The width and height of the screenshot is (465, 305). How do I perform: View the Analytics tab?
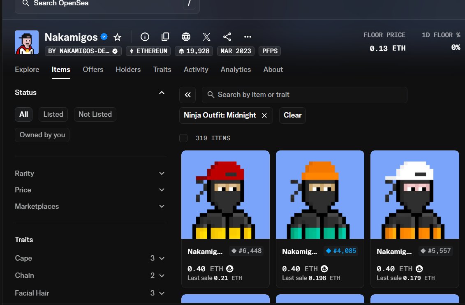236,69
